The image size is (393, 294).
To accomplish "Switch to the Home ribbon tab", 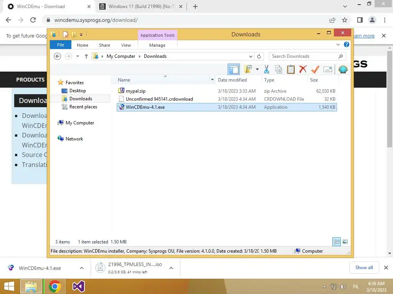I will pyautogui.click(x=83, y=45).
